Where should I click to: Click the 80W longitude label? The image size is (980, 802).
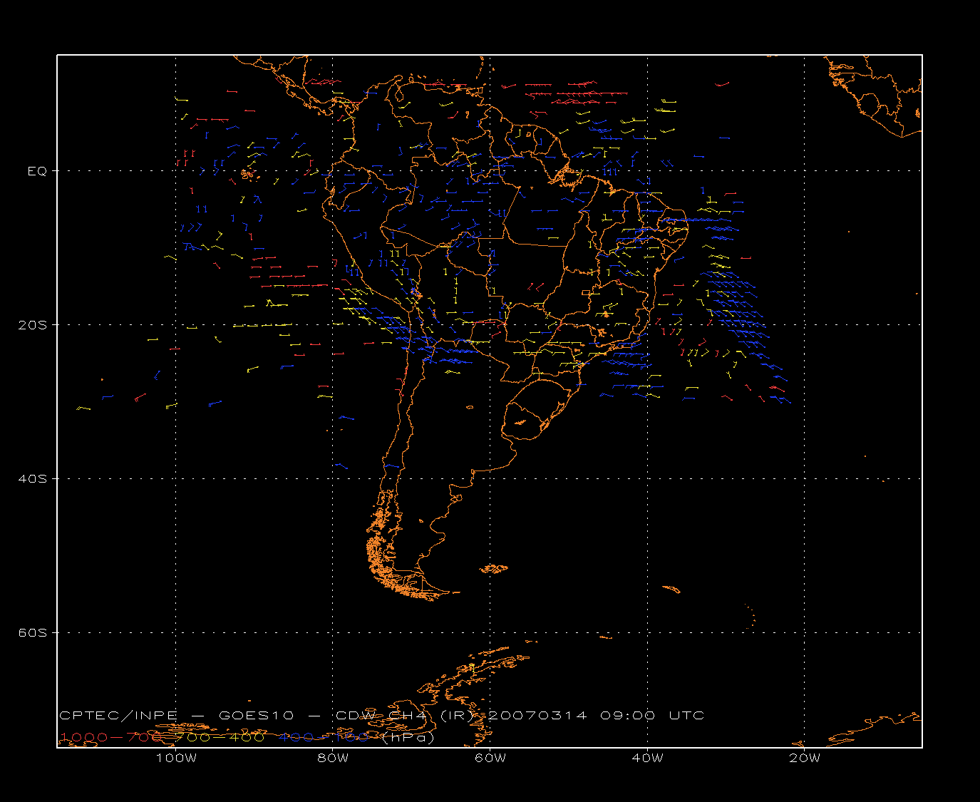333,758
